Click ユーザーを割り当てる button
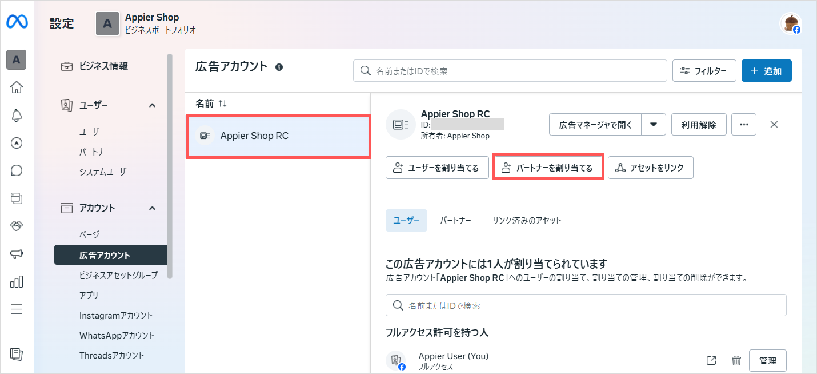The height and width of the screenshot is (374, 817). pos(437,168)
